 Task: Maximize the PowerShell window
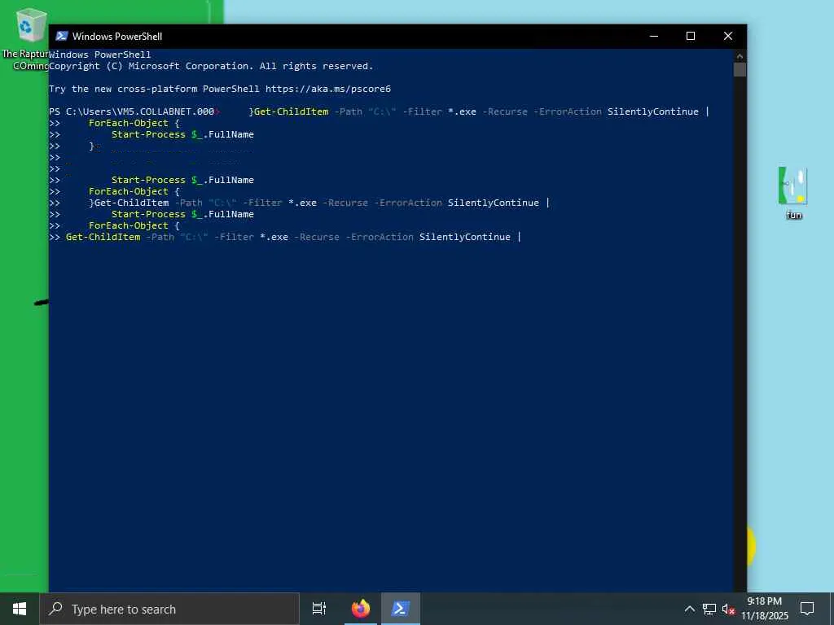point(691,36)
